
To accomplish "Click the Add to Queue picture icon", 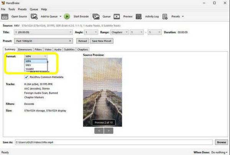I will pyautogui.click(x=34, y=16).
